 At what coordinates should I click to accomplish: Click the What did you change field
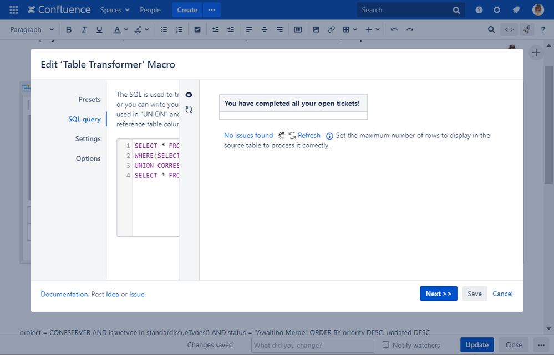click(312, 345)
